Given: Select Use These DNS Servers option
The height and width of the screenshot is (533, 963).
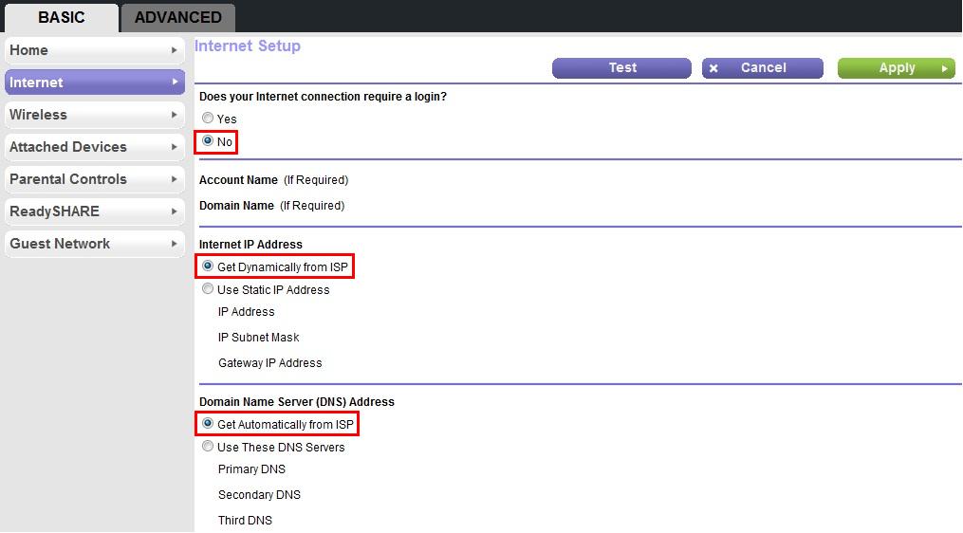Looking at the screenshot, I should tap(208, 447).
